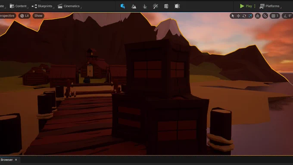Switch to Brush Editing mode
This screenshot has height=165, width=293.
point(177,6)
